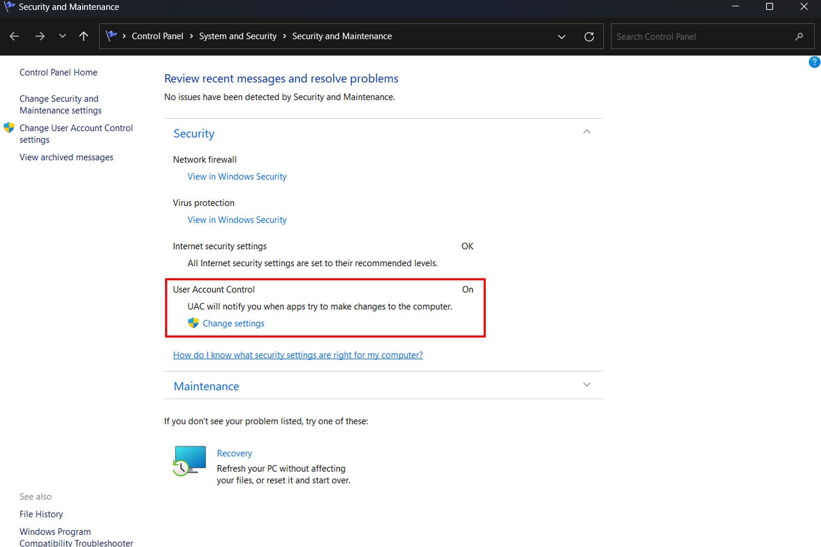Click the search magnifier icon
821x547 pixels.
[799, 37]
